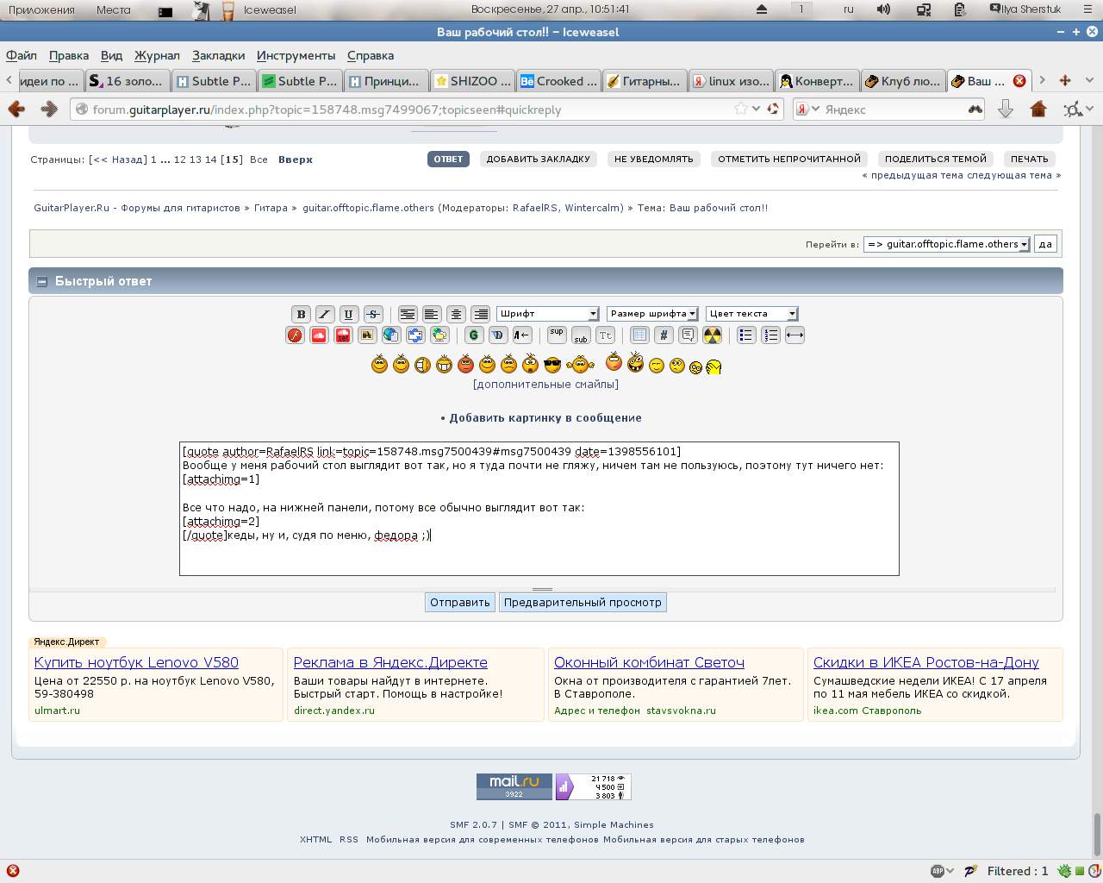The width and height of the screenshot is (1103, 883).
Task: Click the дополнительные смайлы link
Action: pos(545,385)
